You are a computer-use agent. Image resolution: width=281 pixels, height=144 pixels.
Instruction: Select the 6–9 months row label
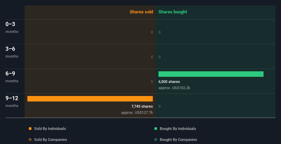pyautogui.click(x=12, y=77)
